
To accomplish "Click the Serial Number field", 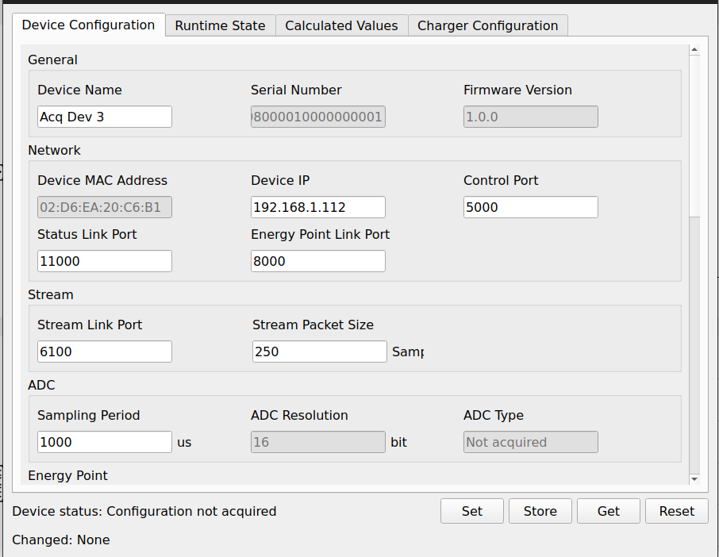I will 317,117.
